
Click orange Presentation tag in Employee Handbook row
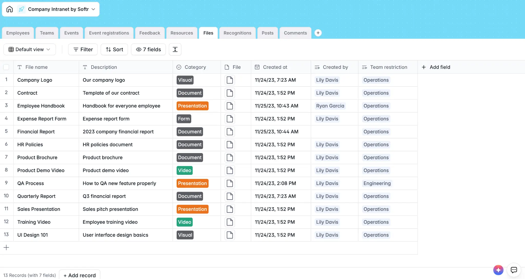(x=192, y=106)
